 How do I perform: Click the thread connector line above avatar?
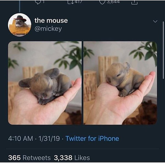20,5
